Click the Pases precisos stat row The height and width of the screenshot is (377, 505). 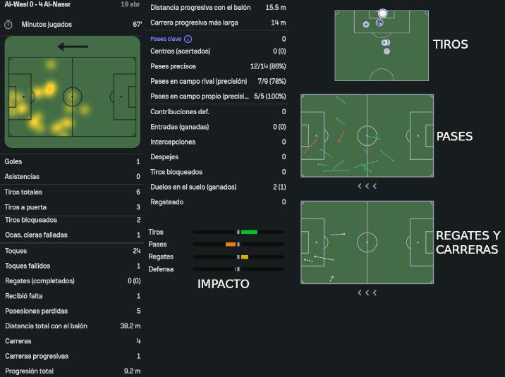coord(218,66)
